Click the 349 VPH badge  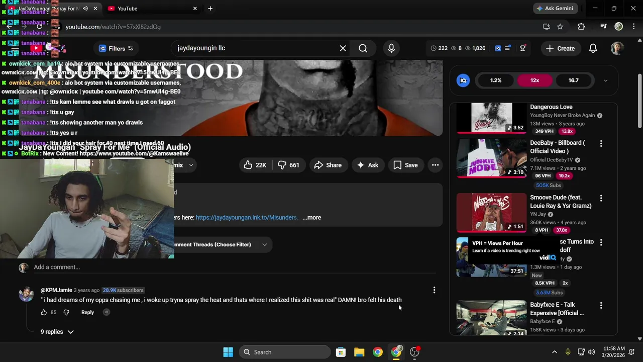coord(544,131)
